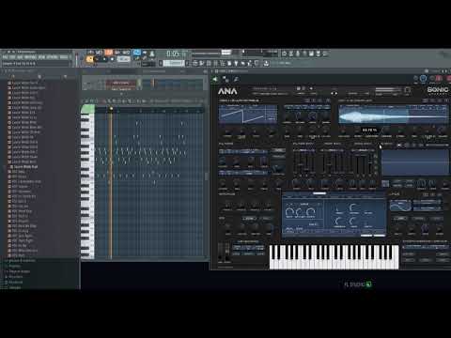
Task: Click the transport record button
Action: pos(112,59)
